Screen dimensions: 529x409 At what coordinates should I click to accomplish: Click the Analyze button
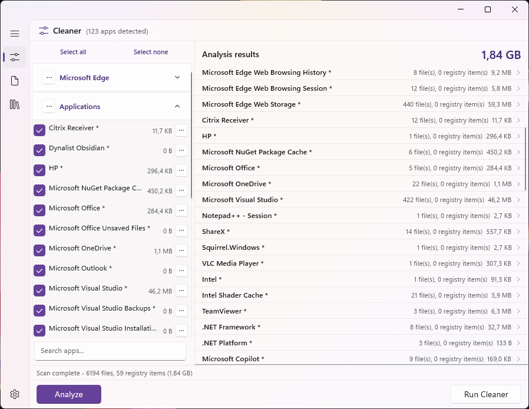click(x=69, y=394)
